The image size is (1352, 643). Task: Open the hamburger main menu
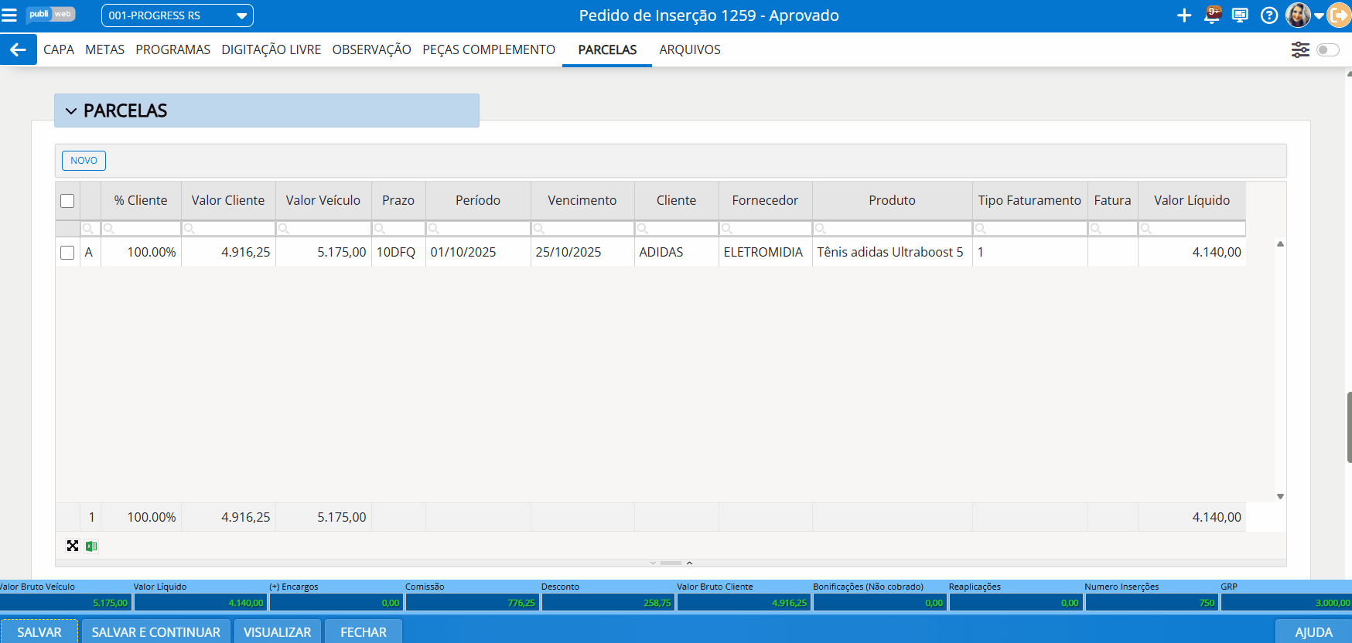pos(9,15)
